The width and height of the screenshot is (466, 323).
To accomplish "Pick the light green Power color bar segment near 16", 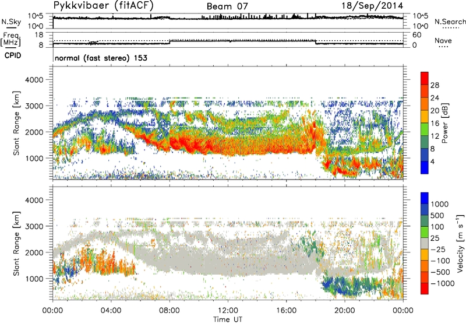I will click(425, 129).
